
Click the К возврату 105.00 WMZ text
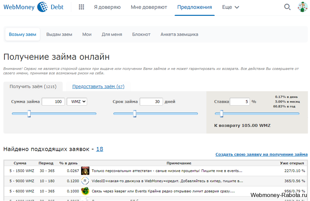(242, 125)
